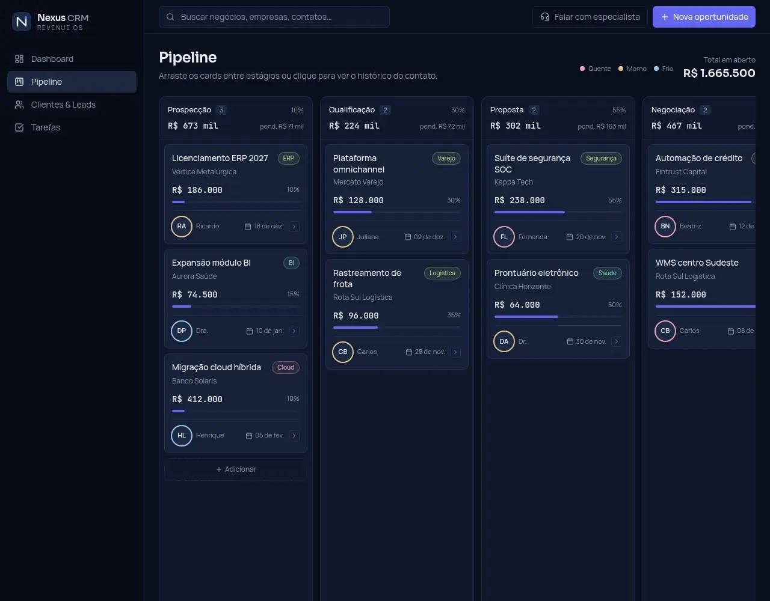Image resolution: width=770 pixels, height=601 pixels.
Task: Click calendar icon beside 20 de nov.
Action: pyautogui.click(x=570, y=237)
